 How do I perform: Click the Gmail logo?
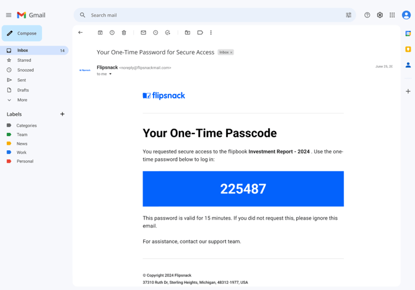pos(31,15)
